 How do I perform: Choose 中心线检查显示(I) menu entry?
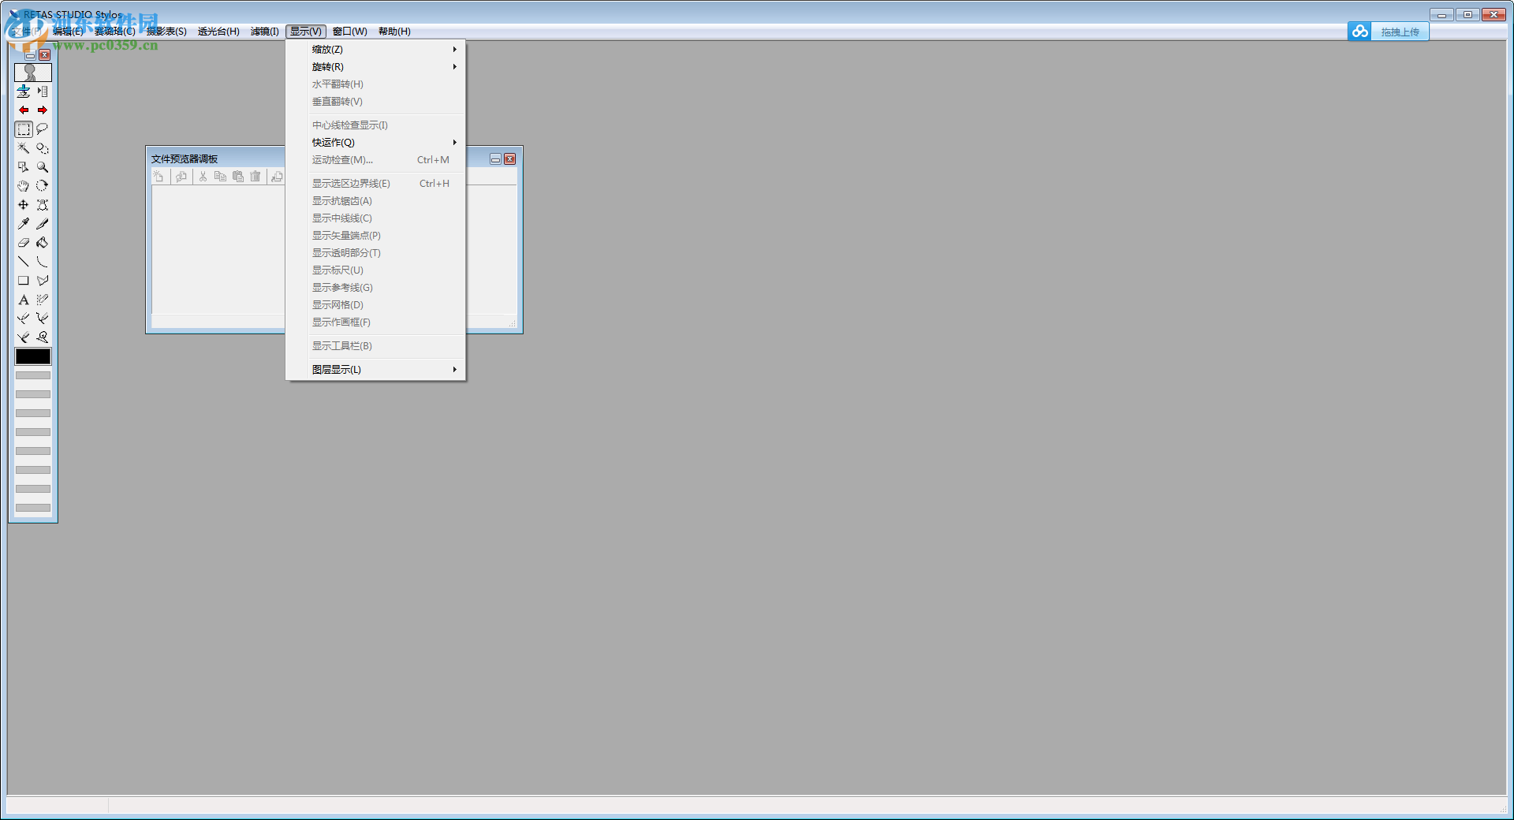(376, 125)
